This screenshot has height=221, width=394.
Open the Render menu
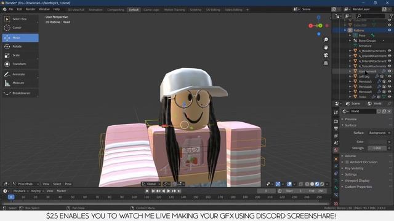click(x=30, y=9)
